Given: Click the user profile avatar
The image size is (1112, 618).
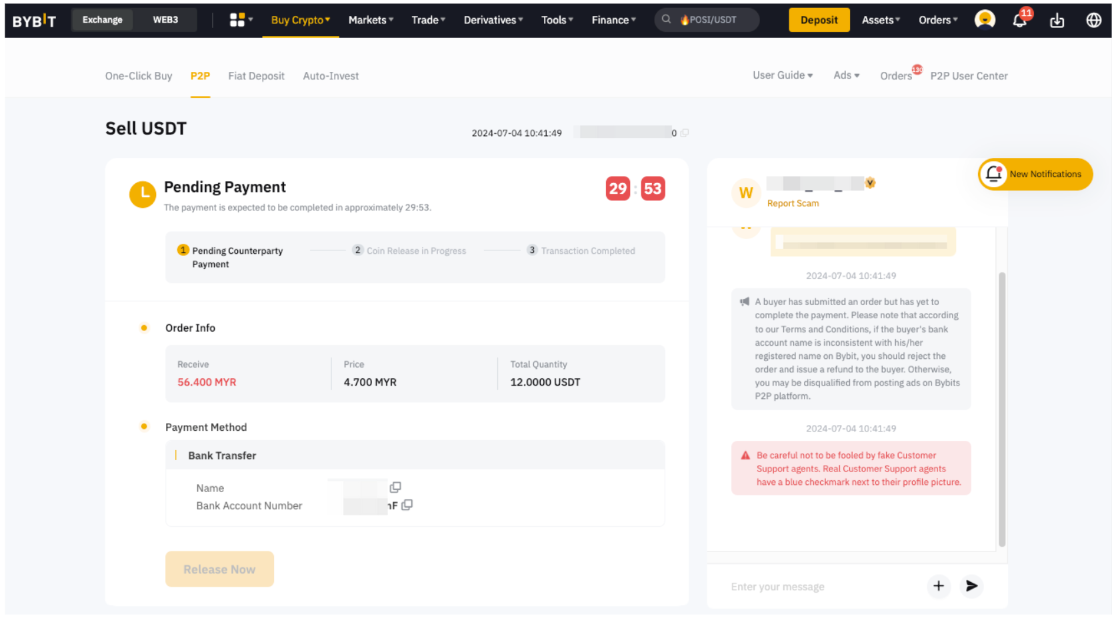Looking at the screenshot, I should point(984,20).
